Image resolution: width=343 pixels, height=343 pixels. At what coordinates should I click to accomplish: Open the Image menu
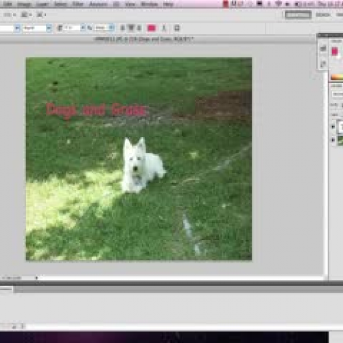coord(24,4)
